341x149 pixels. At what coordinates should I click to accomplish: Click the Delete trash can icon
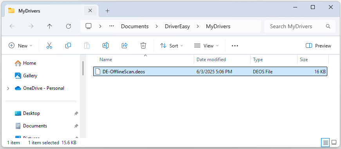coord(143,45)
